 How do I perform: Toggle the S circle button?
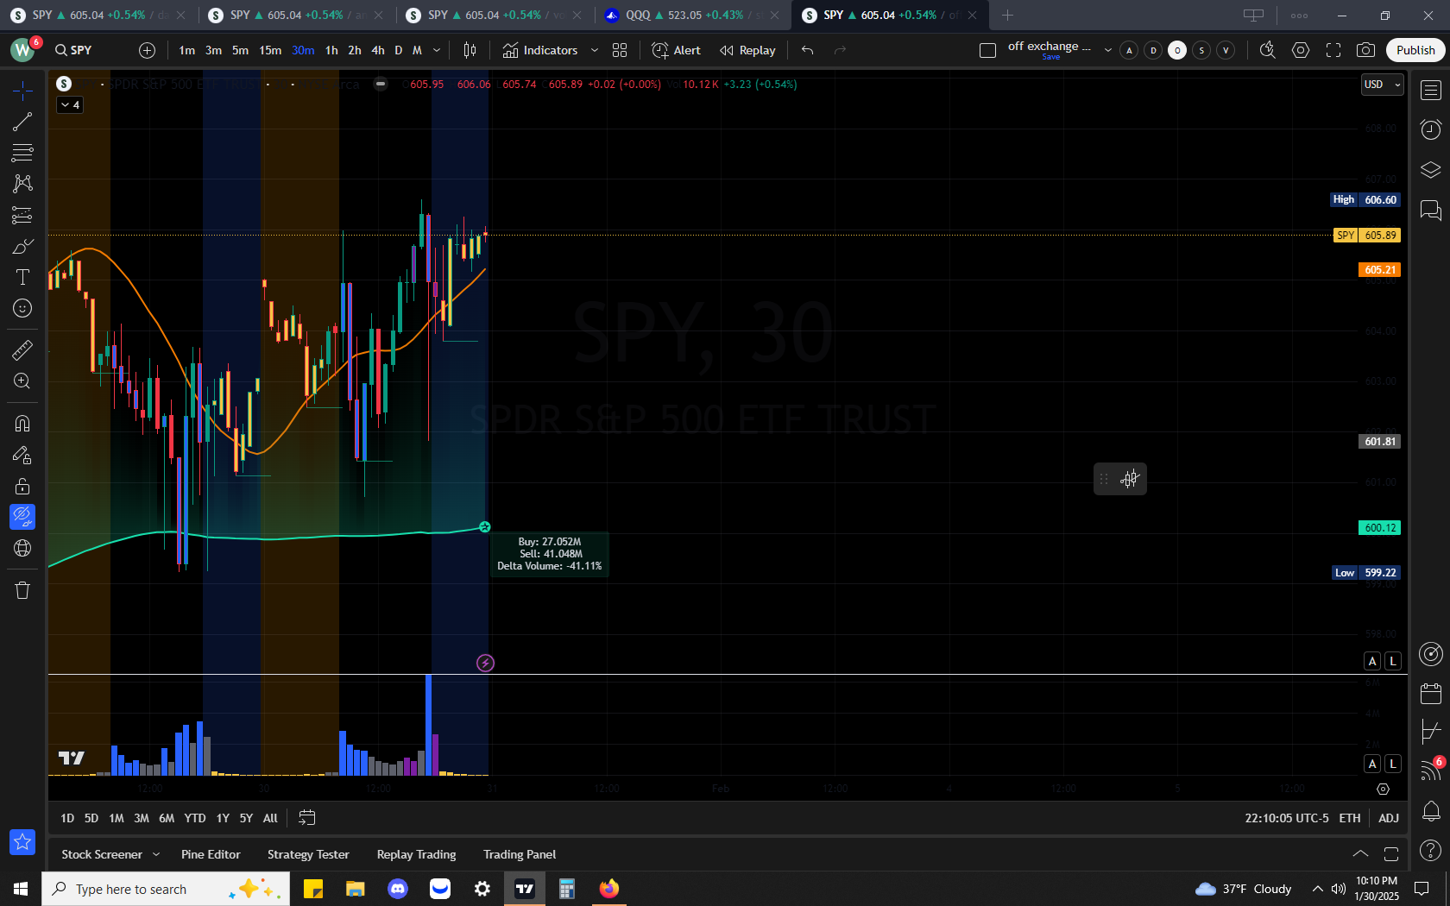coord(1201,50)
